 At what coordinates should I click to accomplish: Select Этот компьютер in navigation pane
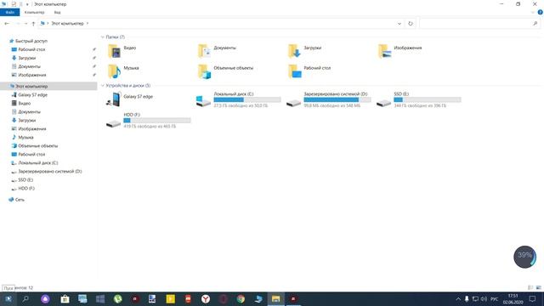(48, 86)
